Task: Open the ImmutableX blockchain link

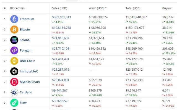Action: click(x=29, y=71)
